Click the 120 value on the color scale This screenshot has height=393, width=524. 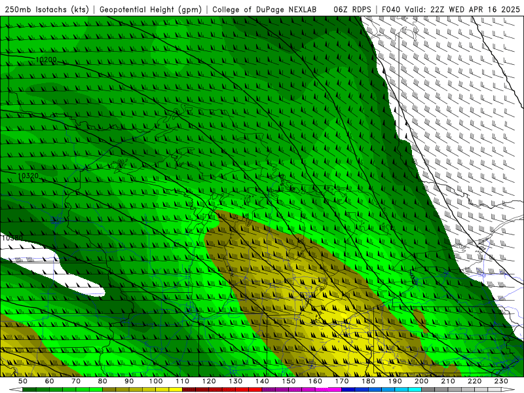click(209, 381)
